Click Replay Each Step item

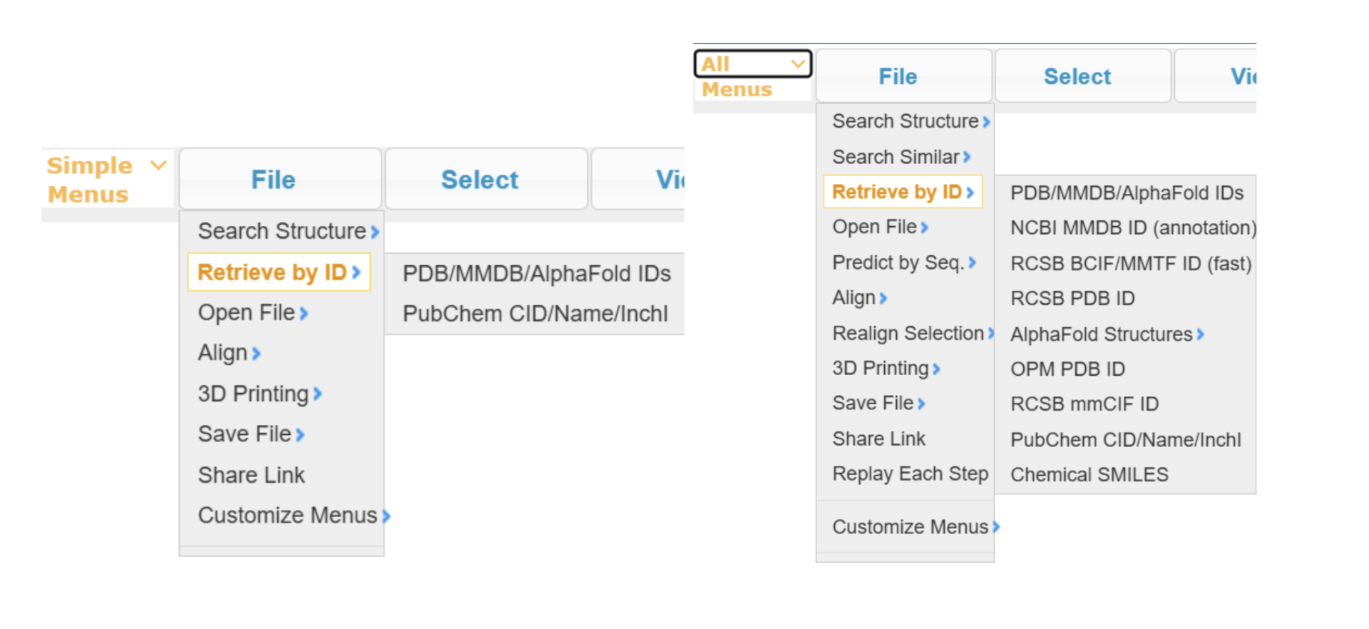[910, 474]
